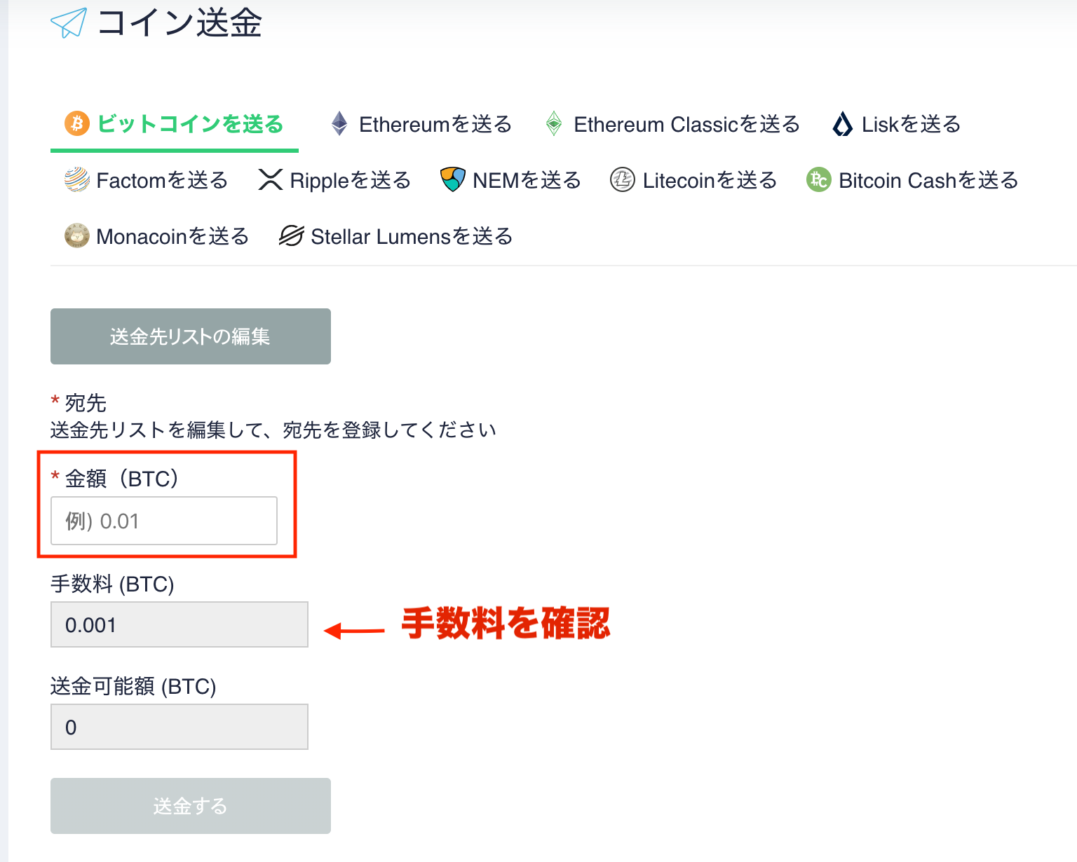Select the Ripple X icon
This screenshot has width=1077, height=862.
[271, 180]
